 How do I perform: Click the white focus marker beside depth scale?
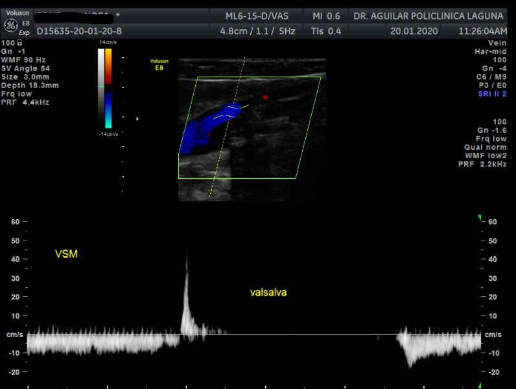pyautogui.click(x=137, y=119)
